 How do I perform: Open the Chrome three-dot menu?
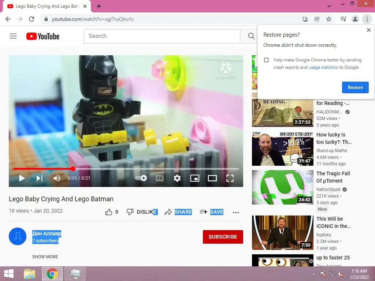tap(367, 19)
